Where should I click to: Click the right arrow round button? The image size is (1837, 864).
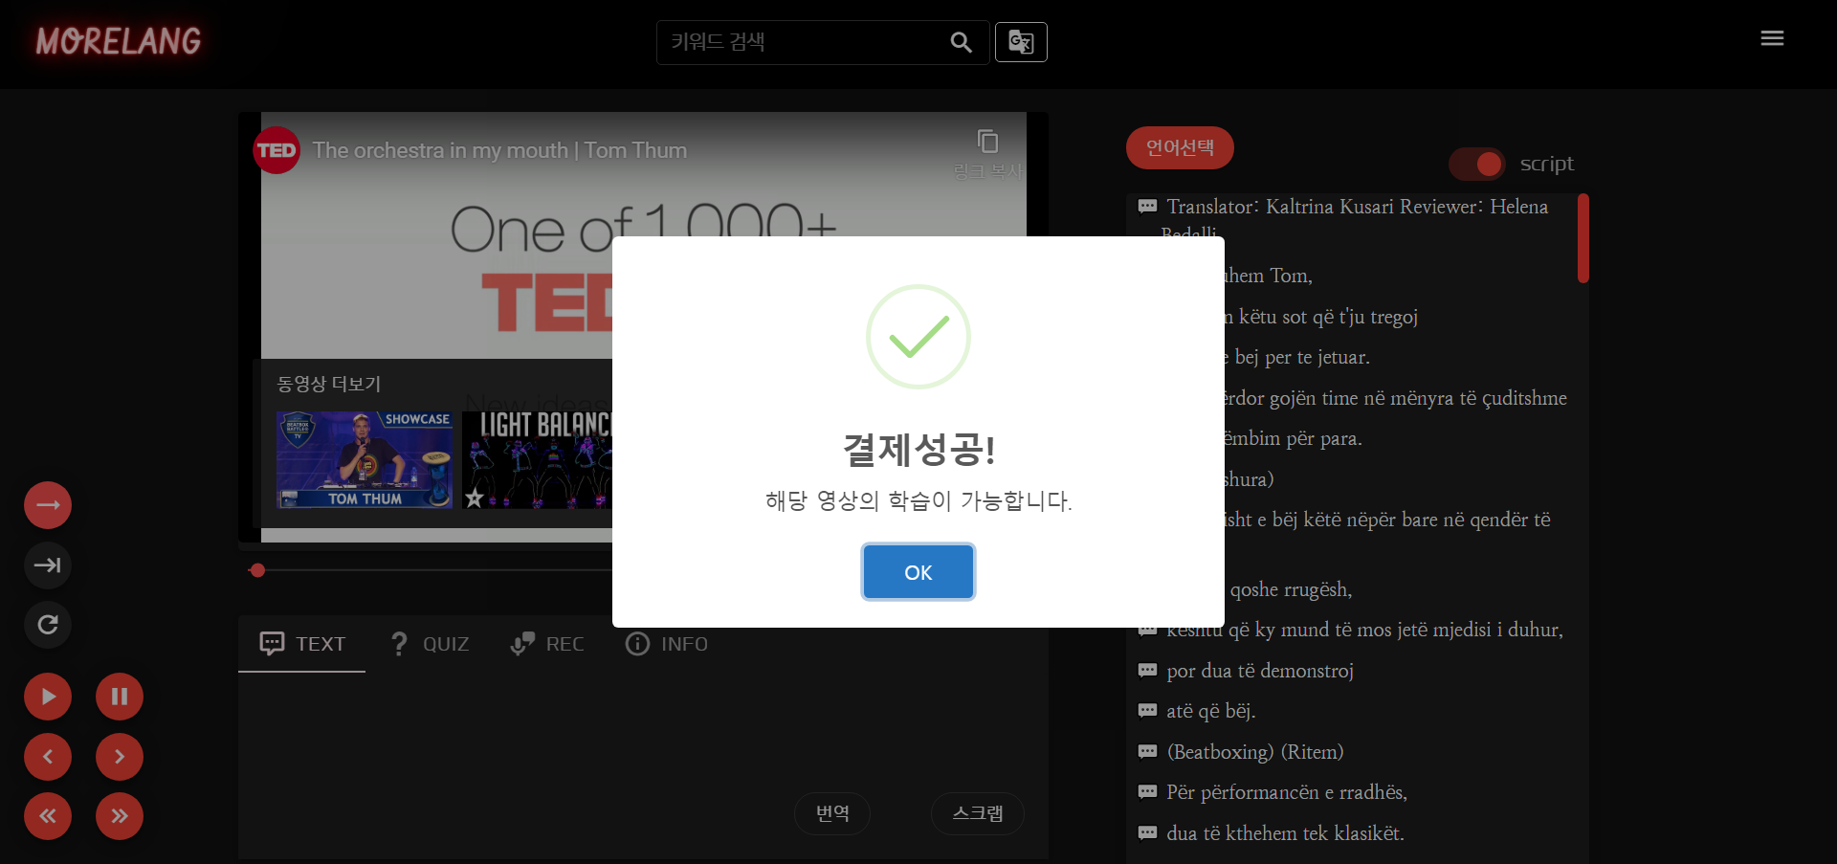point(48,505)
